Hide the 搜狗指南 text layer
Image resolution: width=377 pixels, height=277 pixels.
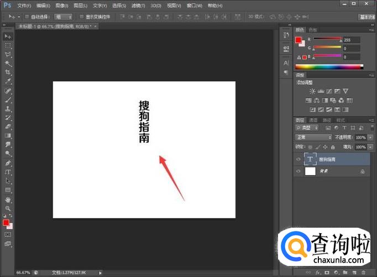coord(299,159)
